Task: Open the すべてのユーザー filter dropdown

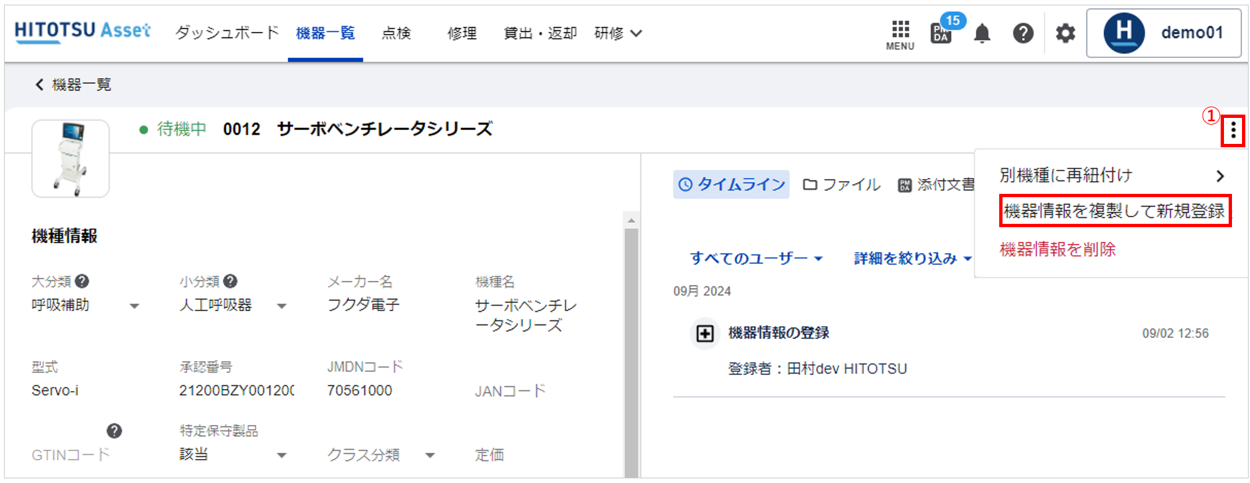Action: point(756,258)
